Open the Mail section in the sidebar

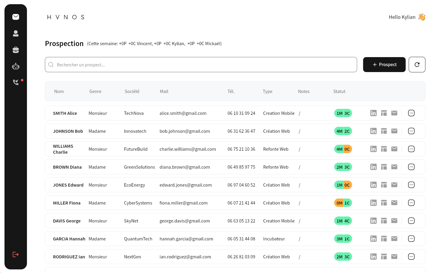(x=16, y=17)
